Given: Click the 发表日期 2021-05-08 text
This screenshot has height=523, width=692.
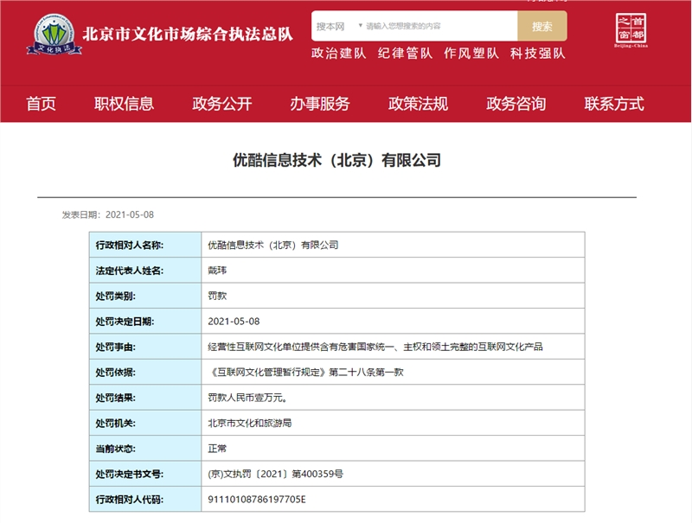Looking at the screenshot, I should coord(107,214).
